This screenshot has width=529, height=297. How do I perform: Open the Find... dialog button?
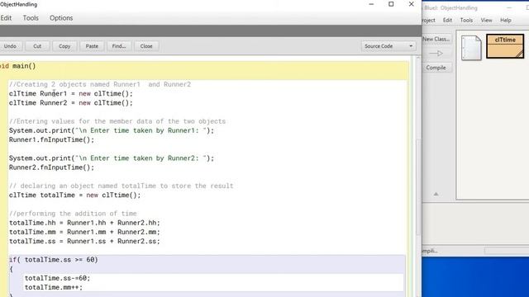[119, 46]
